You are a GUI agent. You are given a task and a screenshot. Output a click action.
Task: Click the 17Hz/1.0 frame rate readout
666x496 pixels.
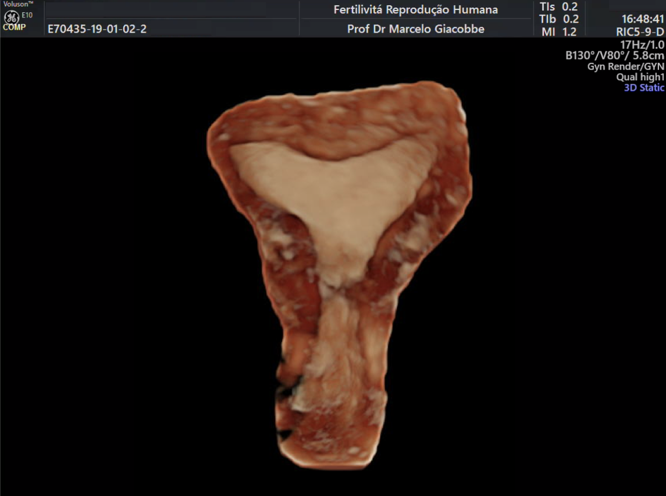(x=642, y=45)
